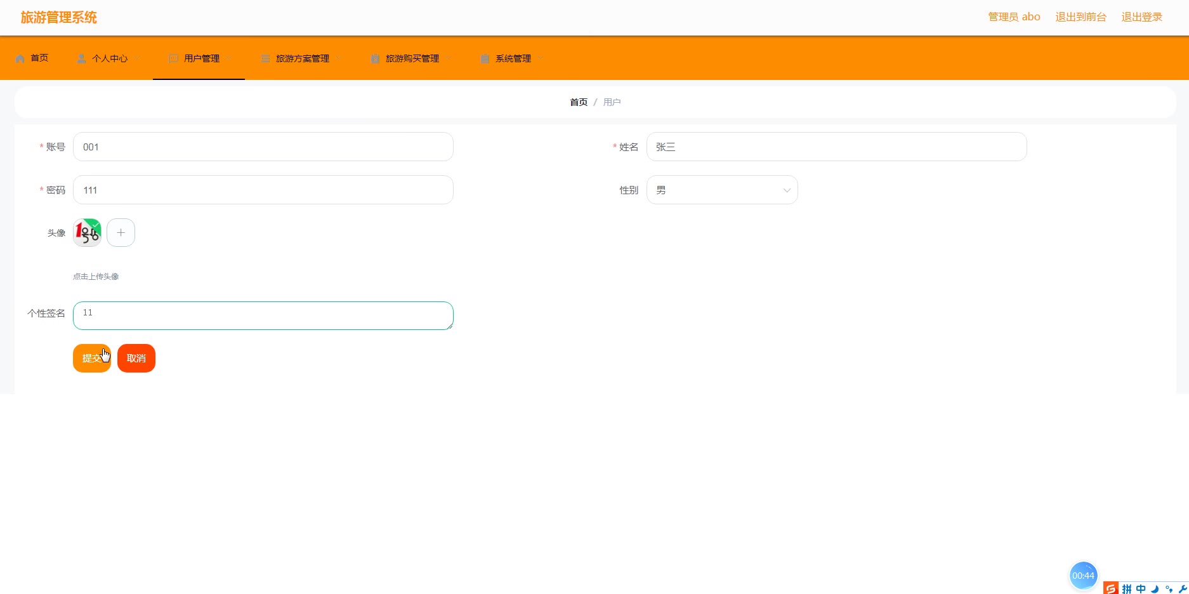Expand the 旅游购买管理 menu chevron

[449, 58]
